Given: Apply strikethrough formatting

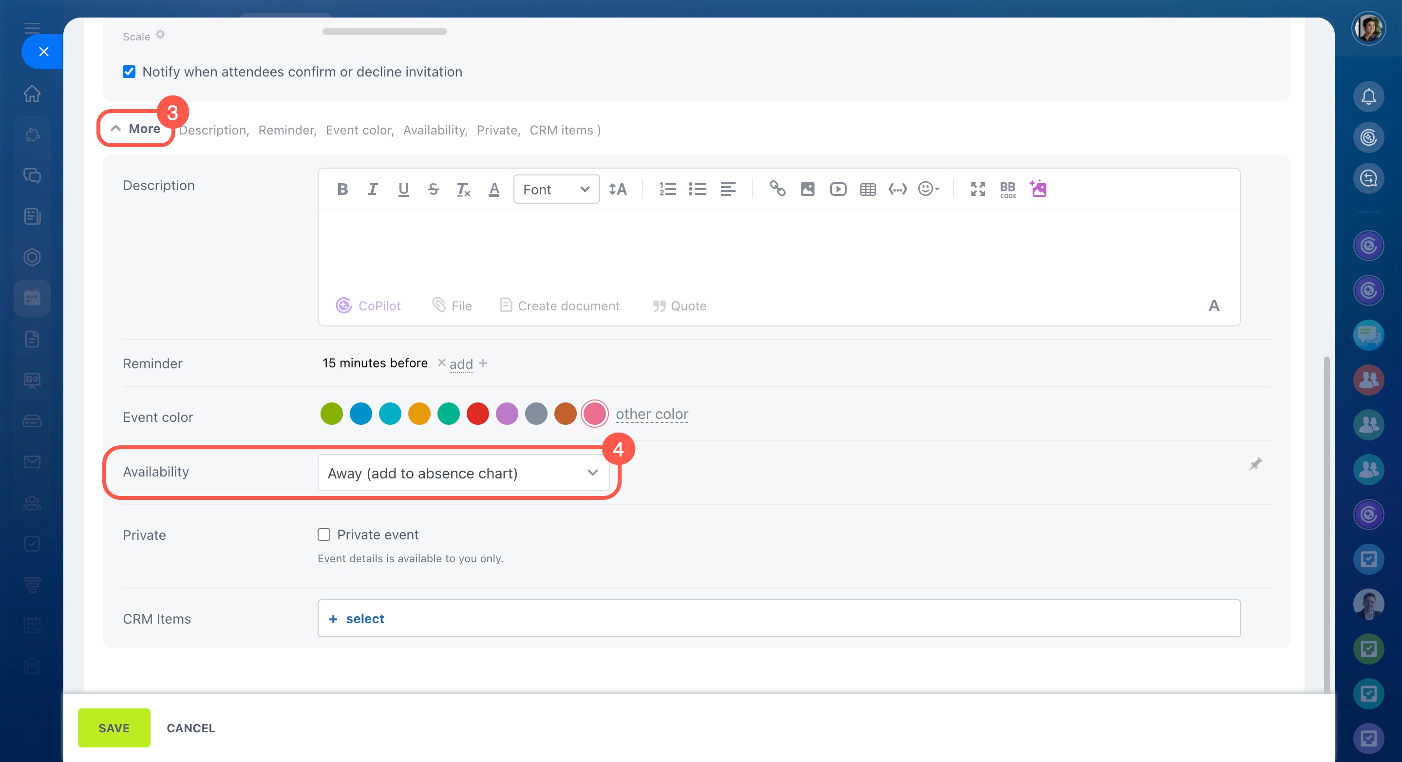Looking at the screenshot, I should point(433,189).
